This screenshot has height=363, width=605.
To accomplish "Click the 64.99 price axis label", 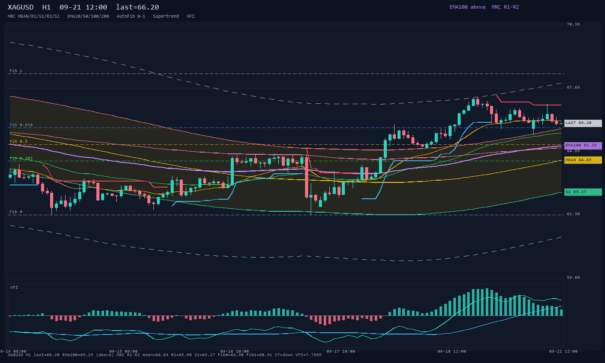I will 573,151.
